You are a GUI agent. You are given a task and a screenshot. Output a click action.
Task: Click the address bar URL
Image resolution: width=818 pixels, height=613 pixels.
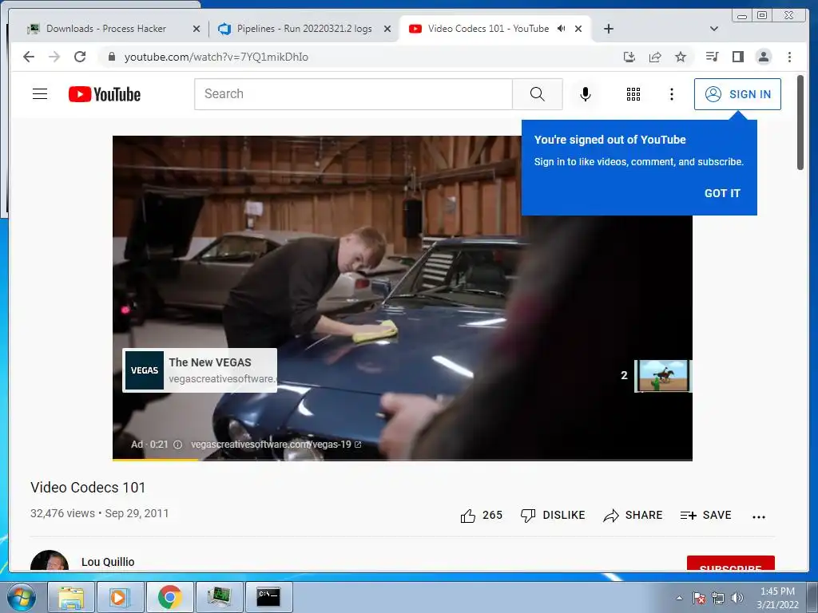click(x=216, y=57)
